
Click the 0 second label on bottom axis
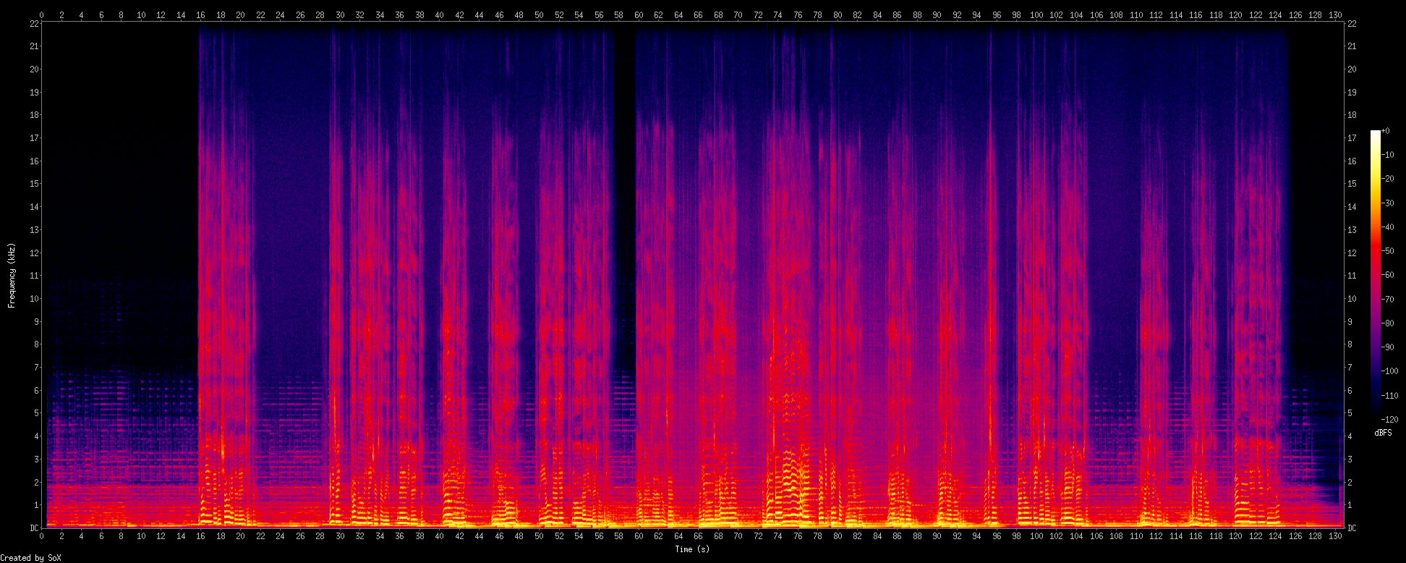(x=41, y=536)
